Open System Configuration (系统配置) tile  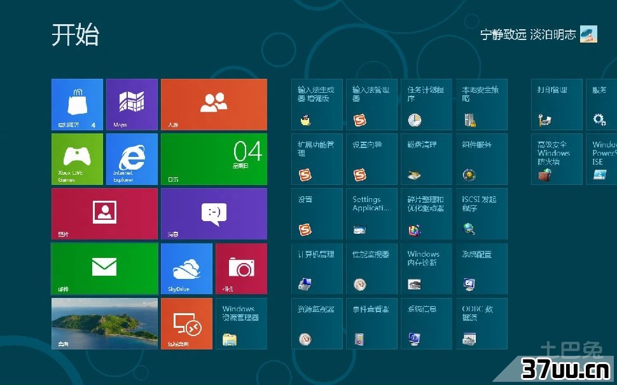point(482,269)
